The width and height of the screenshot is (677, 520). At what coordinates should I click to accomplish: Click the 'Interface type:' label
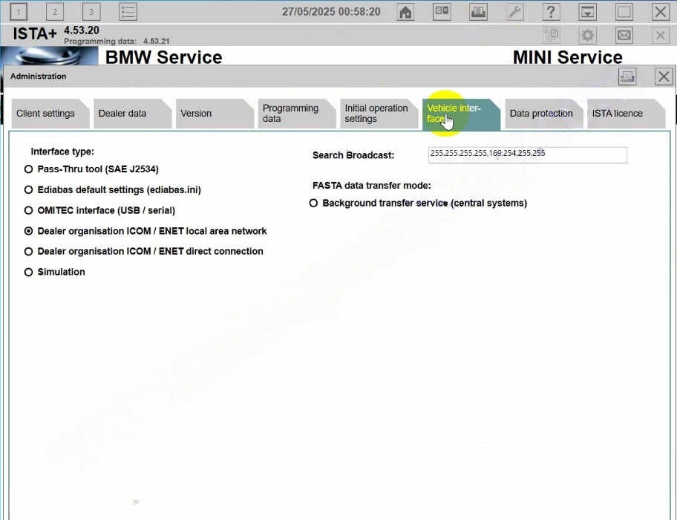[62, 152]
